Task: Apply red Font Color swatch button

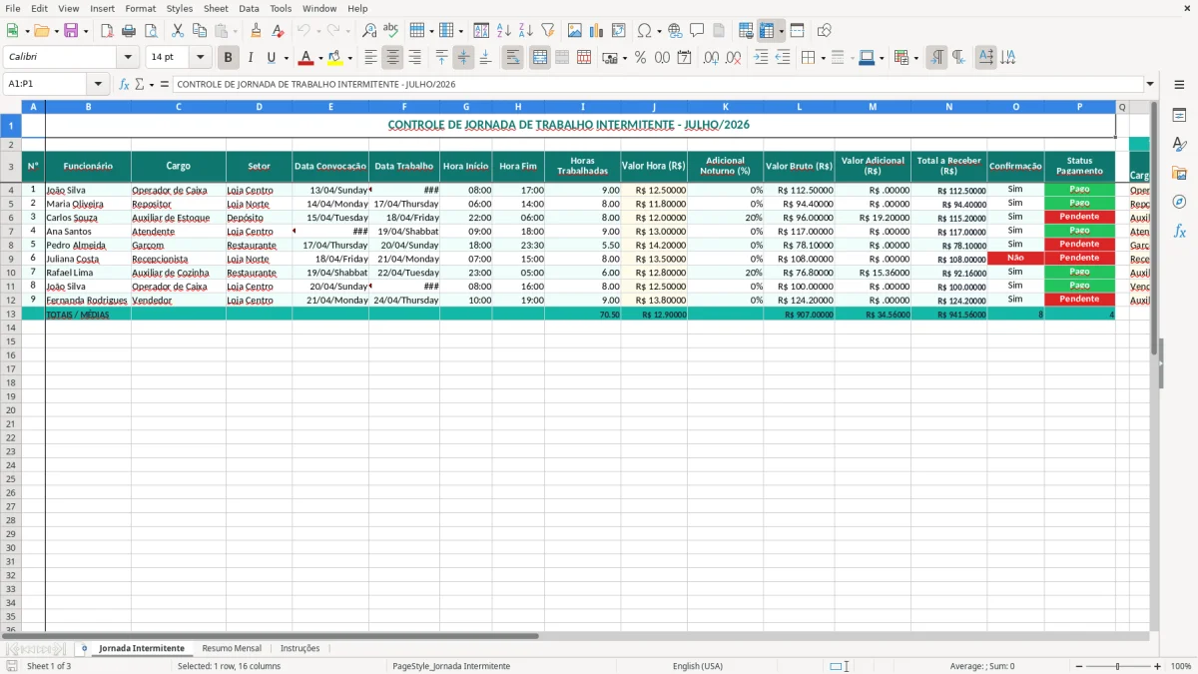Action: tap(306, 58)
